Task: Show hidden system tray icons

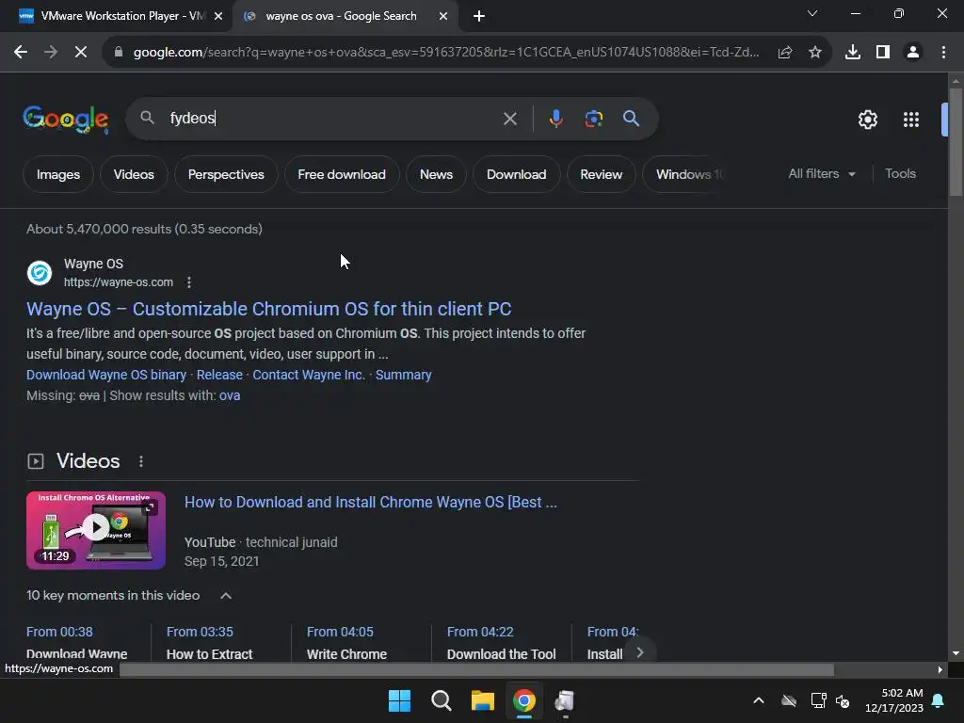Action: pos(759,700)
